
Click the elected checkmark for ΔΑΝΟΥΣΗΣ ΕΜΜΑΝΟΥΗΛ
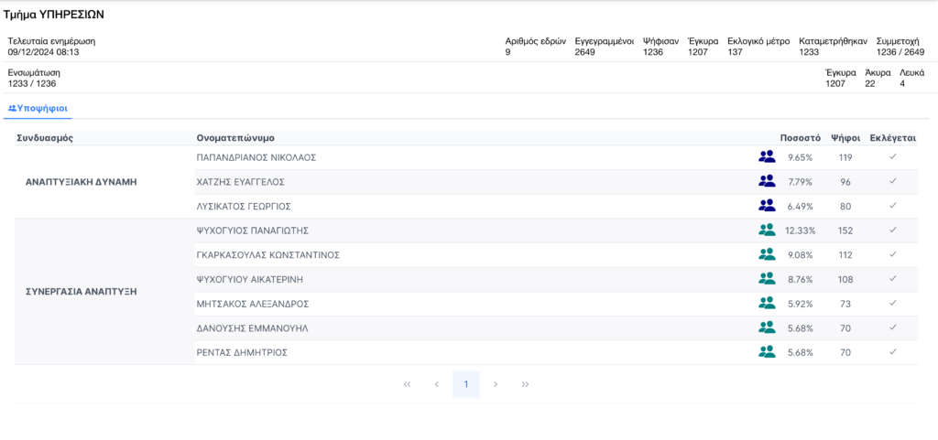(x=892, y=327)
